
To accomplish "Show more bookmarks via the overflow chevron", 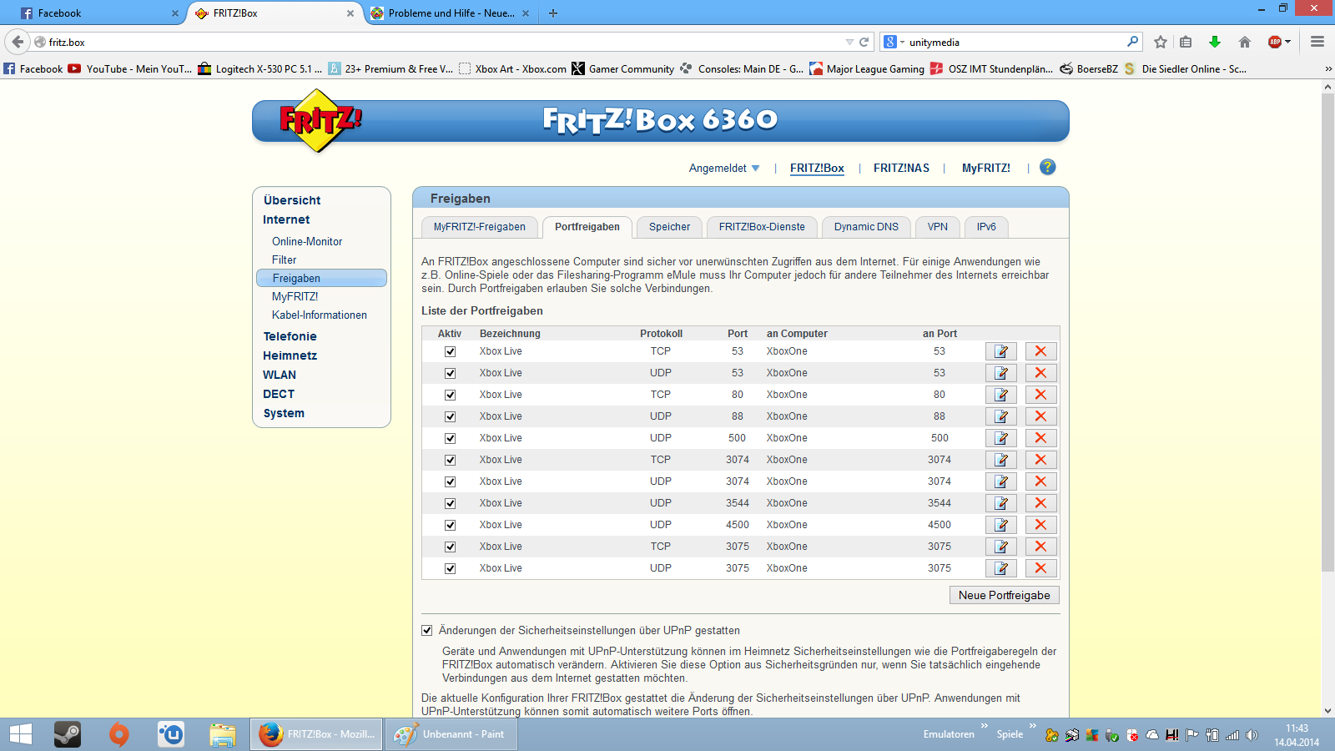I will 1327,69.
